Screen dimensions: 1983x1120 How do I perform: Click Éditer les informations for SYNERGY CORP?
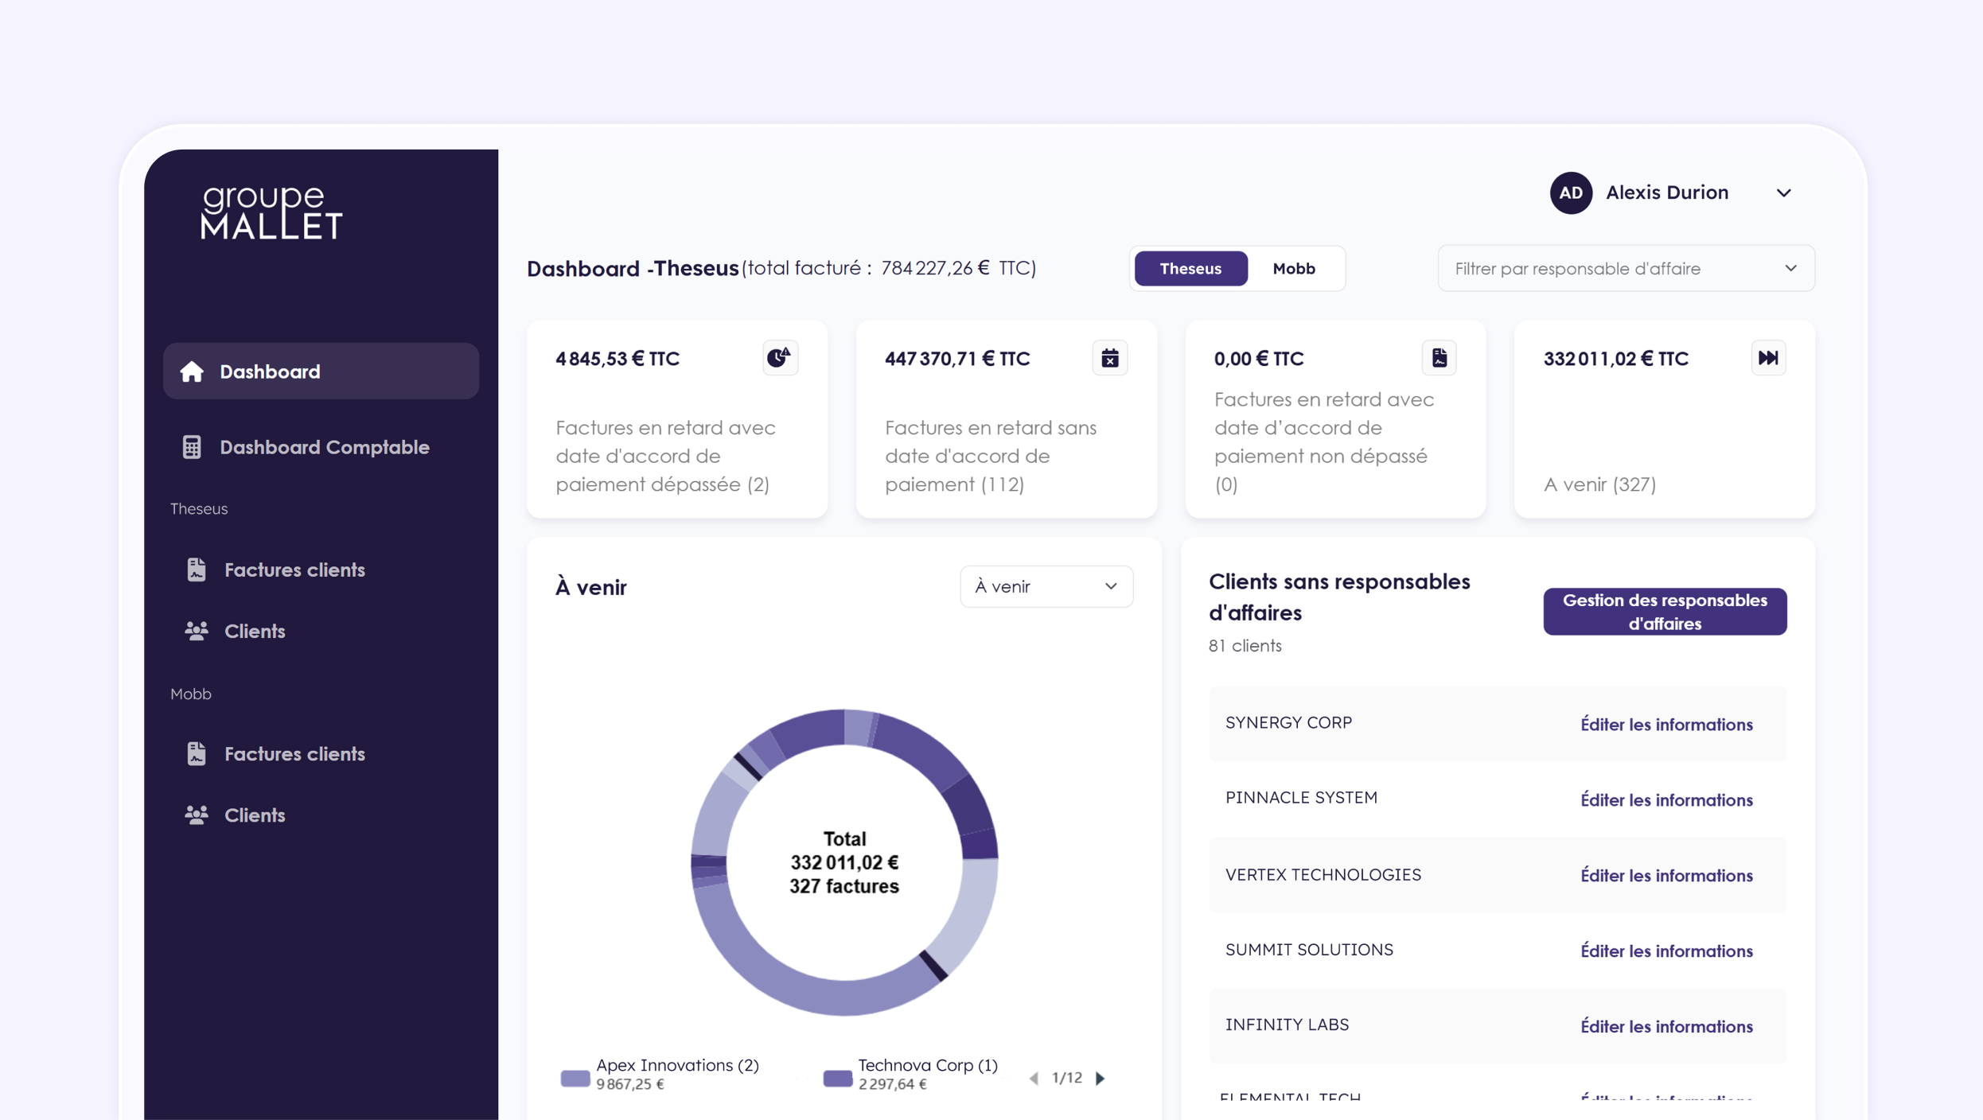point(1665,725)
